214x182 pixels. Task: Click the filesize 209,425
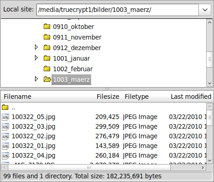[107, 117]
